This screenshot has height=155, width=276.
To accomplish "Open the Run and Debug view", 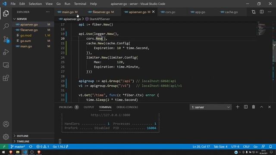I will pyautogui.click(x=6, y=52).
